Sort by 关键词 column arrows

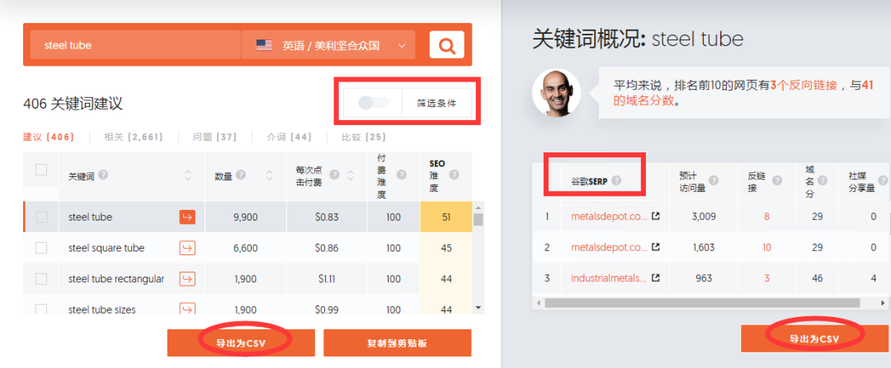[x=188, y=176]
